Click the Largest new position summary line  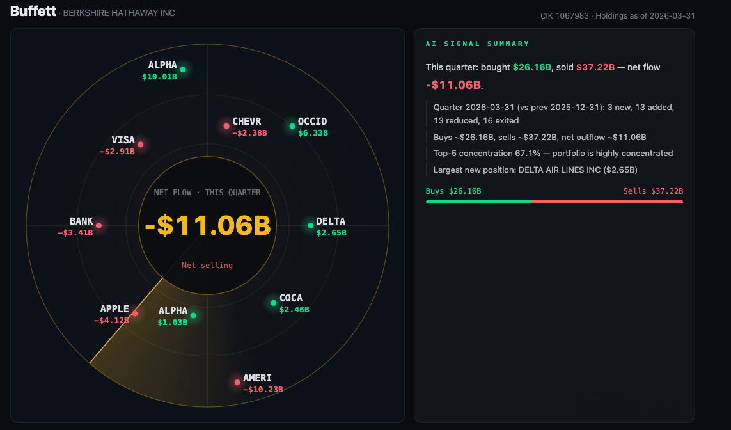click(x=535, y=170)
